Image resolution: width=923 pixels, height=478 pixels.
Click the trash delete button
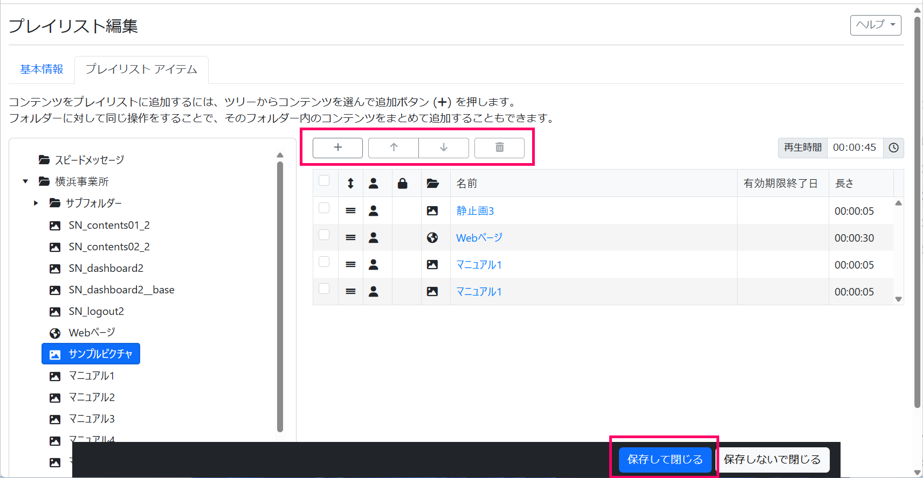tap(499, 147)
